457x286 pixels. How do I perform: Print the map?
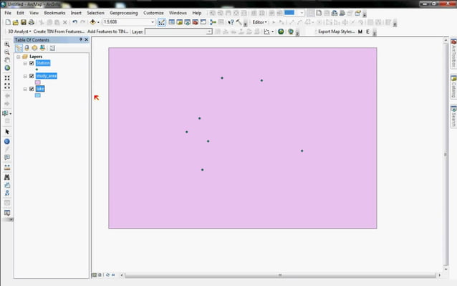(x=32, y=22)
